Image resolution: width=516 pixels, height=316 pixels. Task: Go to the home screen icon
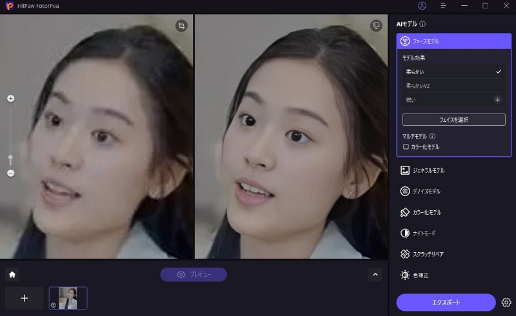[12, 275]
